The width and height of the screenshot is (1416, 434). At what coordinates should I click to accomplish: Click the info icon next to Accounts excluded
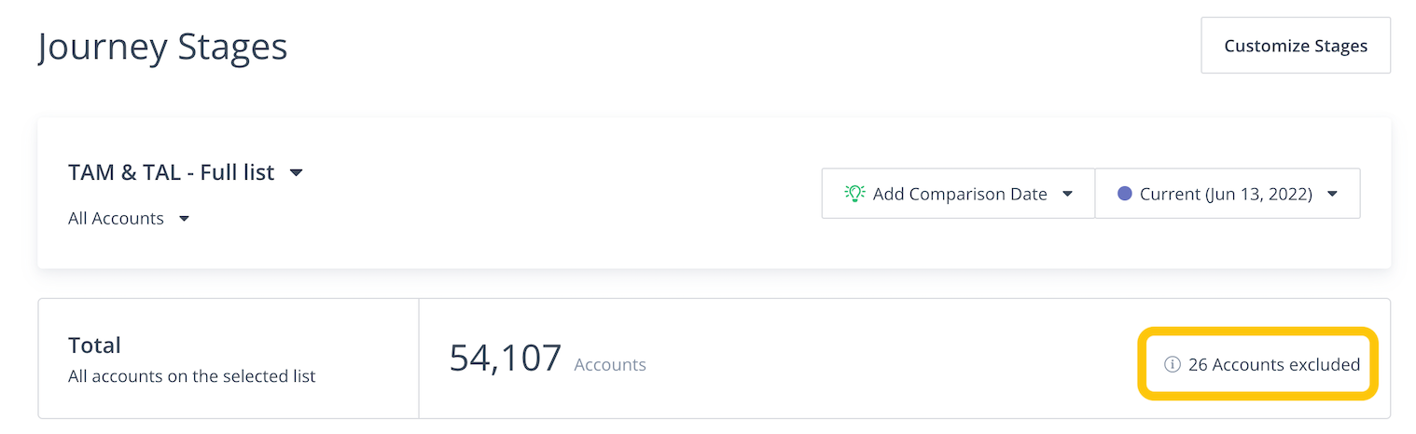(1173, 364)
